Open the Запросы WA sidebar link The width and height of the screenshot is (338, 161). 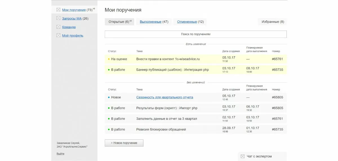point(72,18)
